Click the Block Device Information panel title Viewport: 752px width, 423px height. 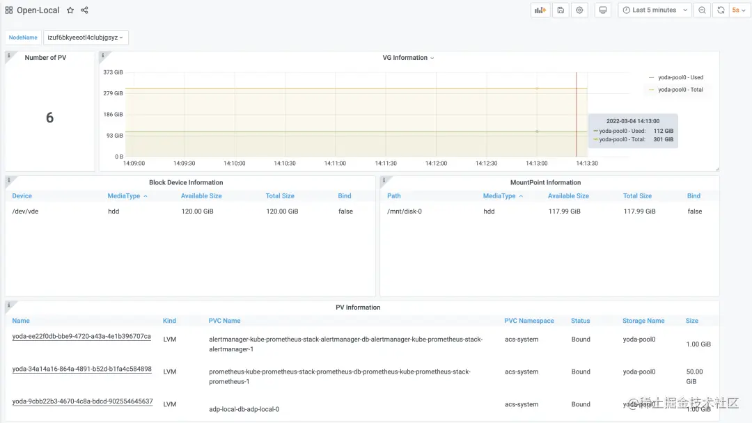(186, 182)
